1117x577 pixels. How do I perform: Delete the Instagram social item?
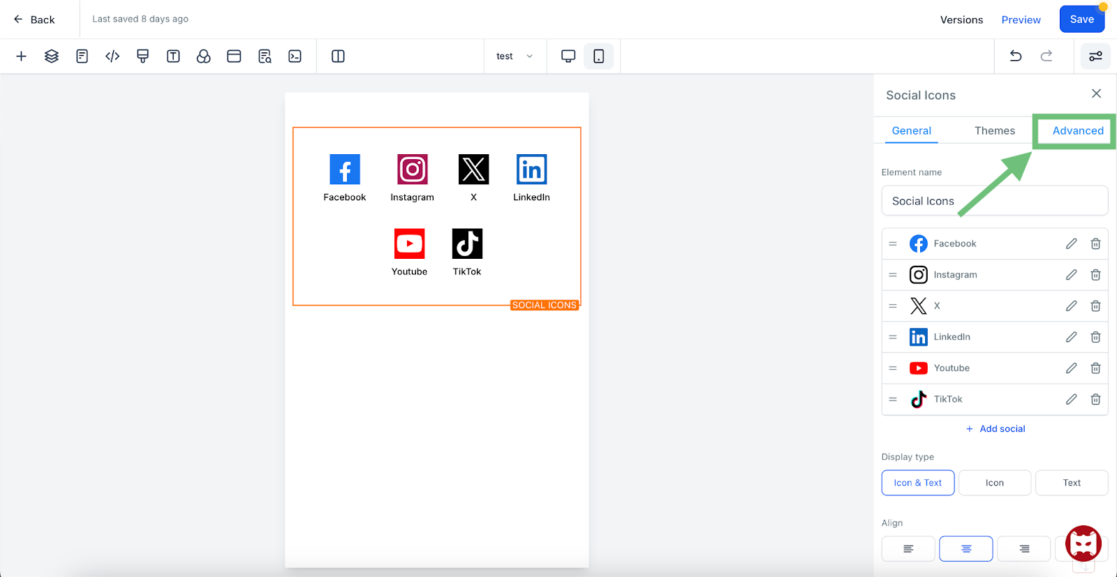coord(1095,275)
